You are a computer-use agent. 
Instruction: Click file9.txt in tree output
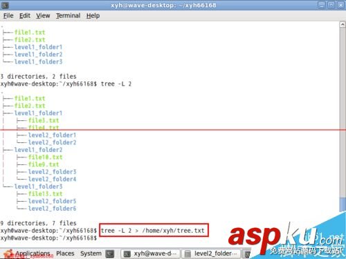tap(44, 164)
